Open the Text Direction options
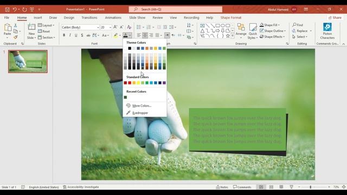347x195 pixels. pos(190,25)
